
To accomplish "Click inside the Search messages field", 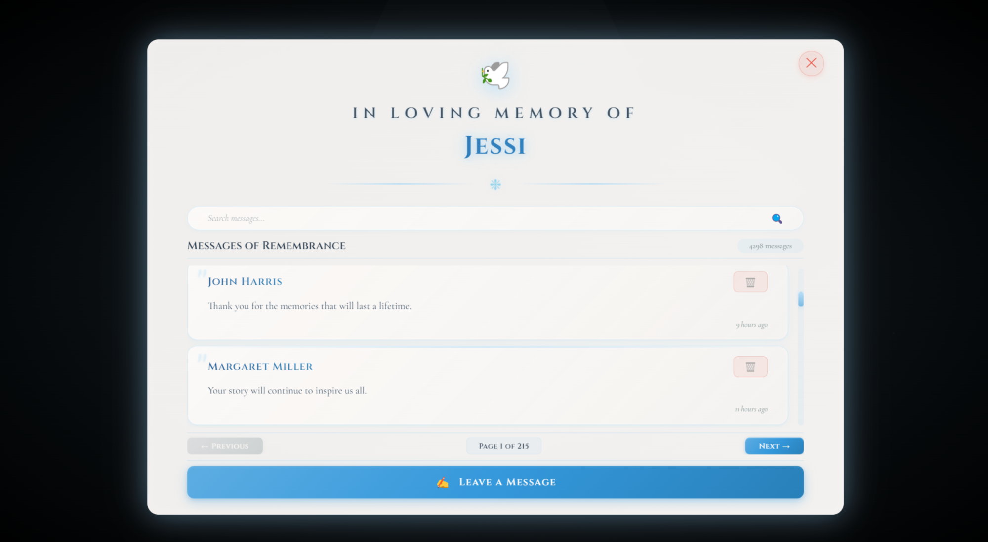I will tap(445, 218).
